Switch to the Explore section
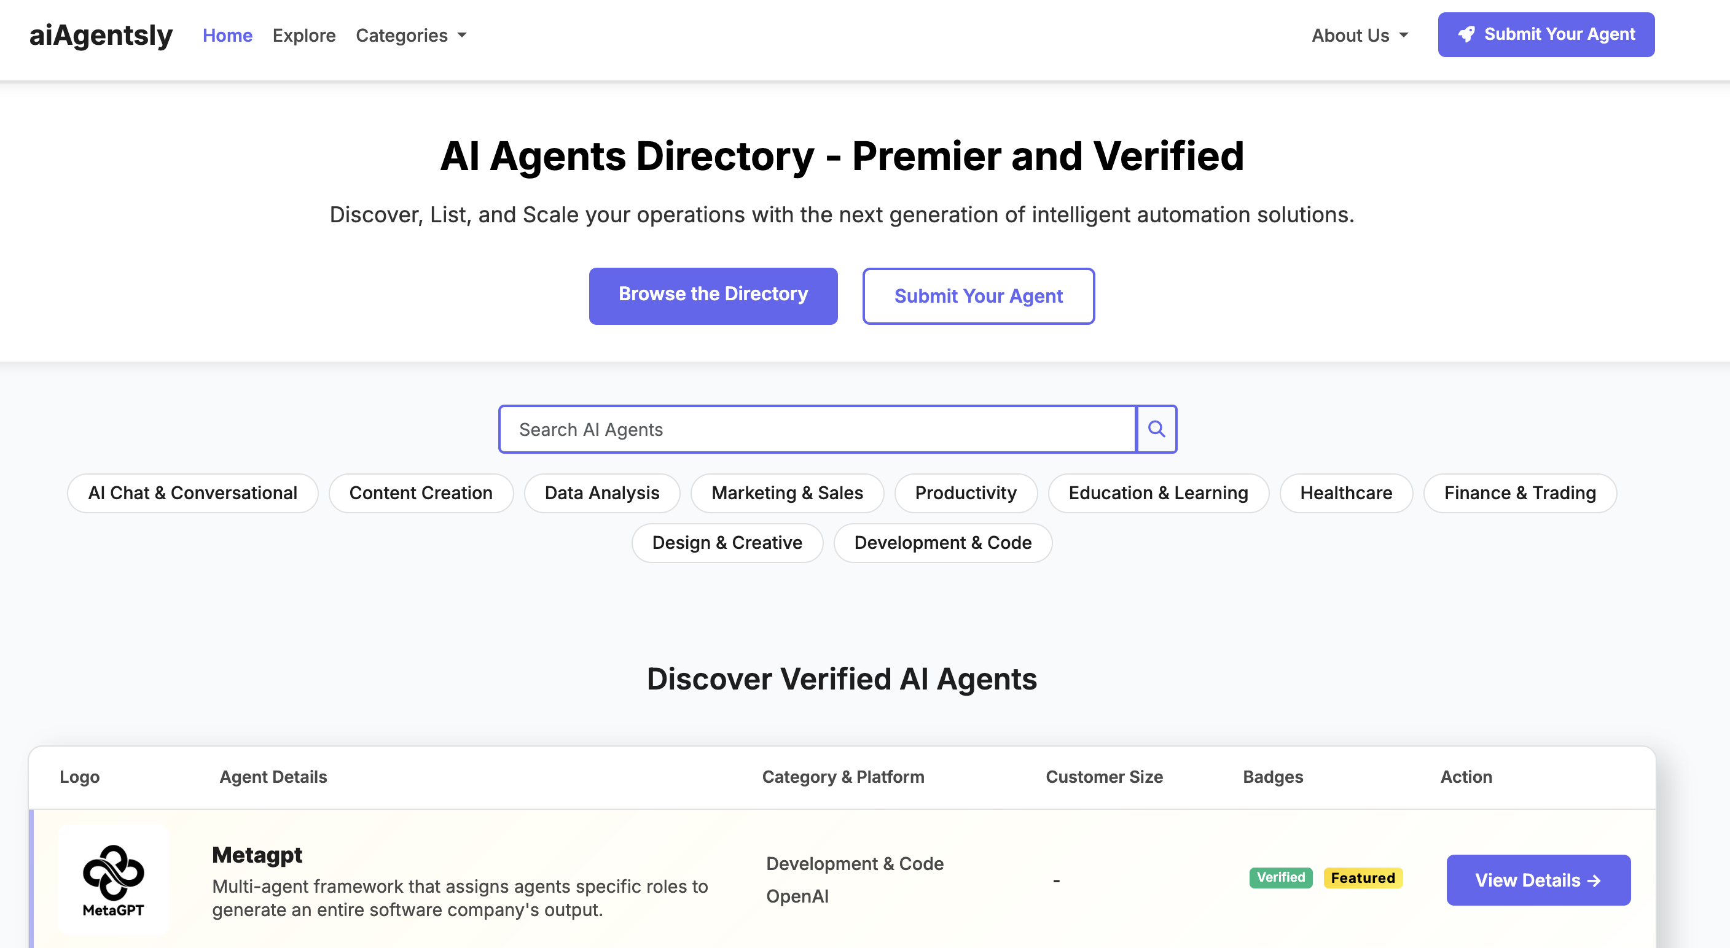 pos(303,35)
